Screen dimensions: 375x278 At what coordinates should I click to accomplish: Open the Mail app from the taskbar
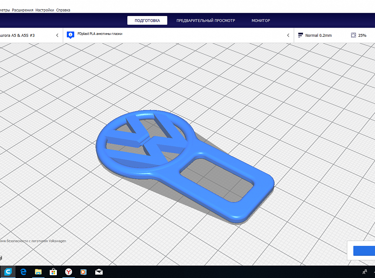coord(99,272)
